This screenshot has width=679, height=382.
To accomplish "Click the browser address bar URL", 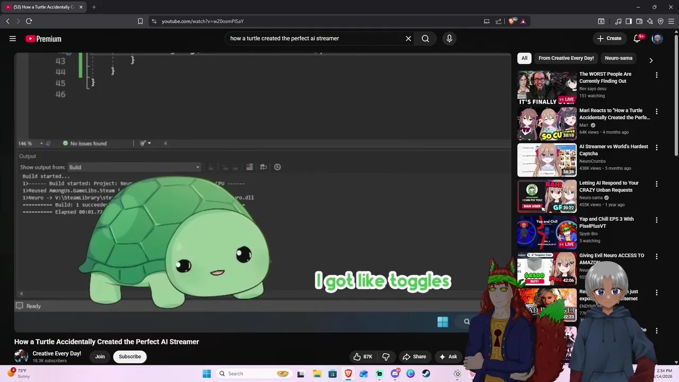I will tap(203, 21).
